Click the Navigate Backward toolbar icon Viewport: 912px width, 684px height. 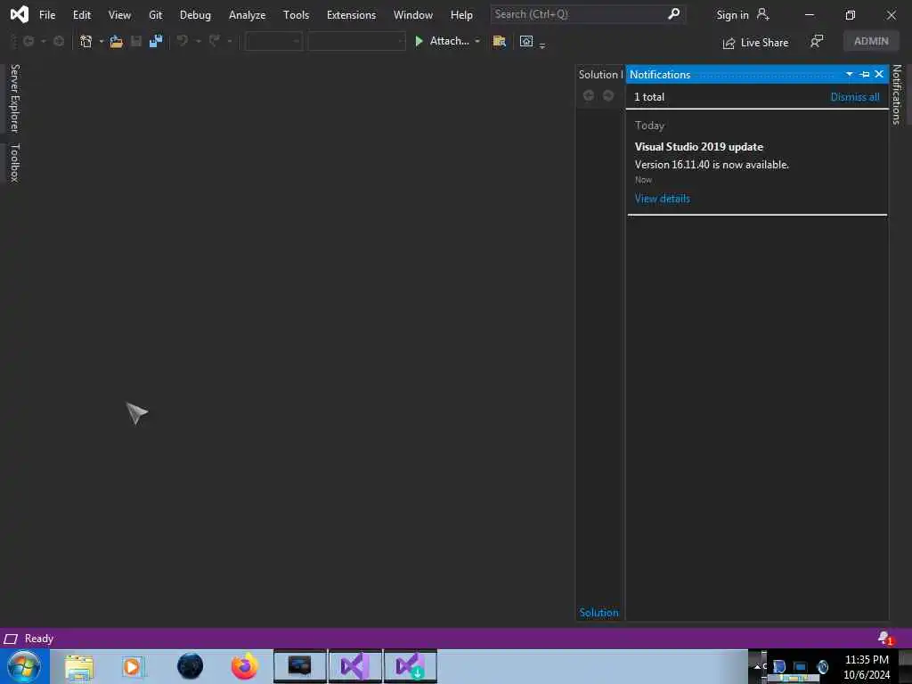click(x=28, y=41)
